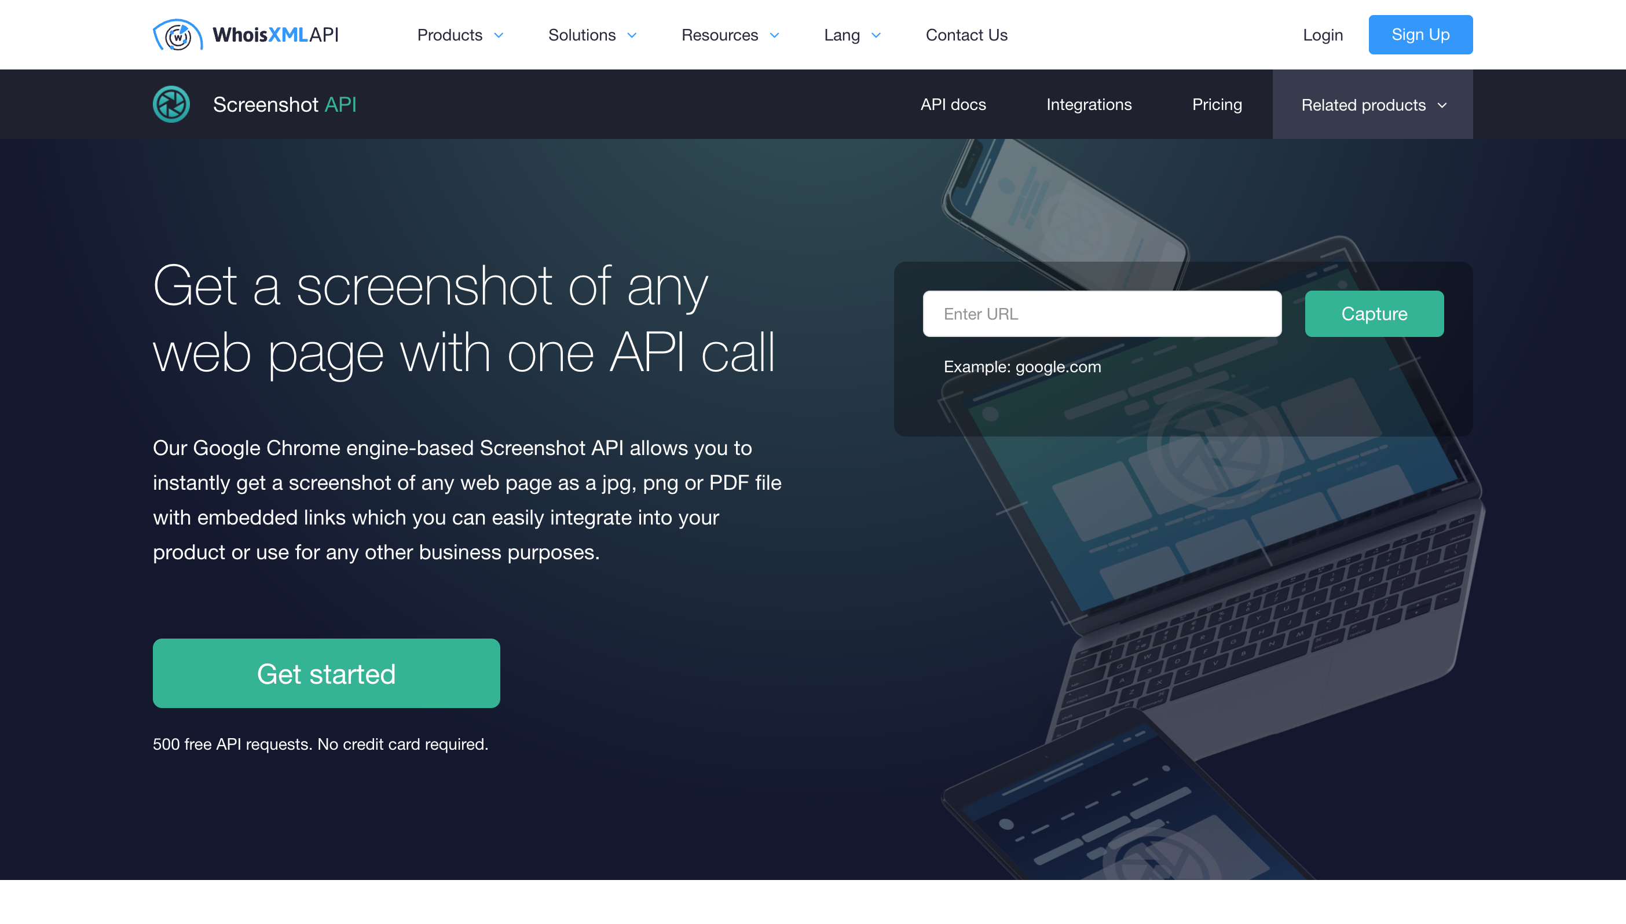The width and height of the screenshot is (1626, 924).
Task: Click the Get started button
Action: pyautogui.click(x=326, y=673)
